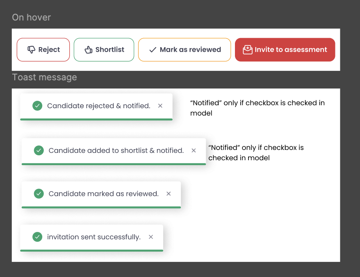Viewport: 360px width, 277px height.
Task: Click the thumbs-up Shortlist icon
Action: tap(89, 50)
